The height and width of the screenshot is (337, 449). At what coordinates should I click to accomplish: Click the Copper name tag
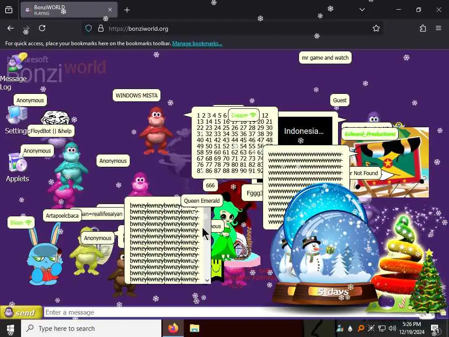point(244,115)
